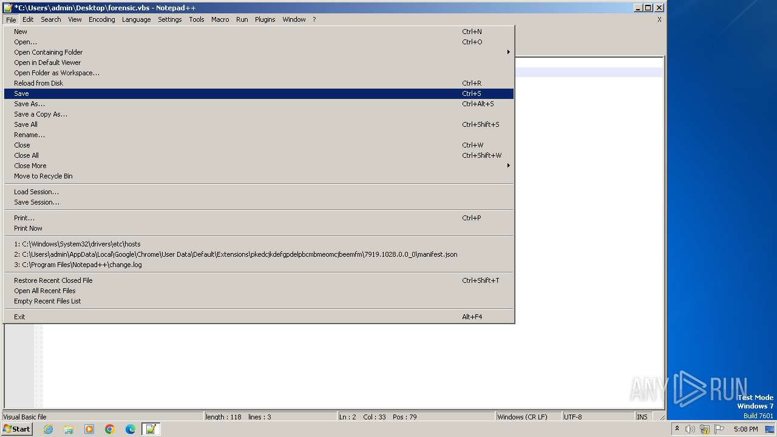
Task: Choose Save a Copy As...
Action: [259, 114]
